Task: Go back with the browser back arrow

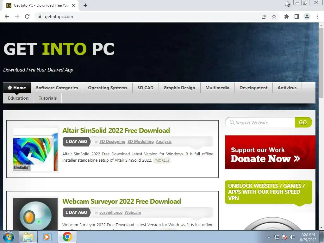Action: [x=7, y=16]
